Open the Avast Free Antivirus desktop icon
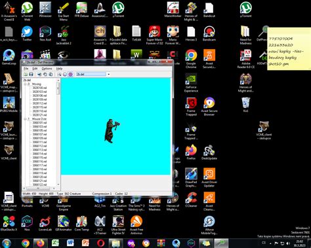Screen dimensions: 311x248 click(136, 225)
